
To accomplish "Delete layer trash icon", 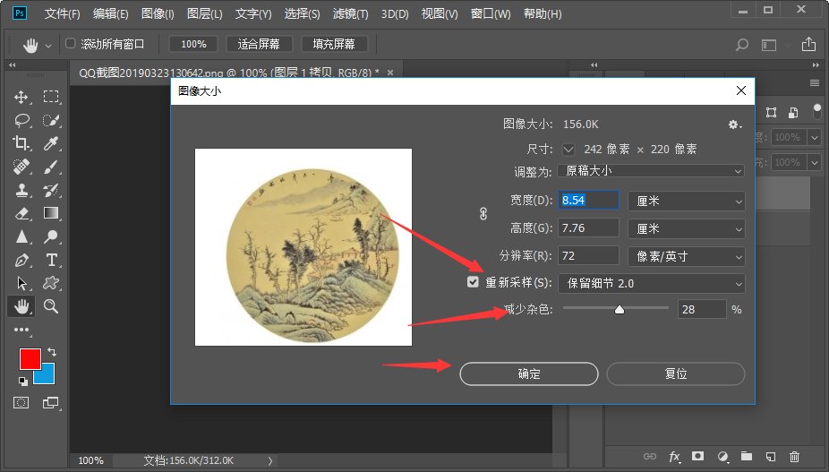I will tap(794, 456).
